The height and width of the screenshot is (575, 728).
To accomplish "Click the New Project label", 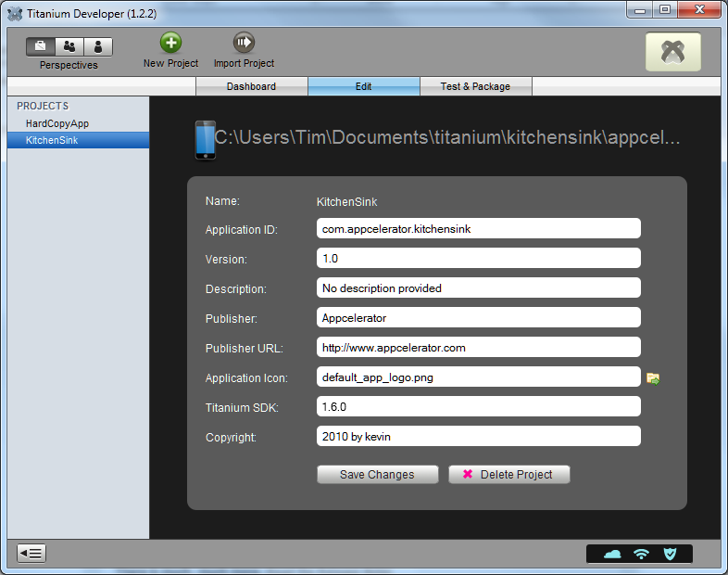I will click(170, 63).
